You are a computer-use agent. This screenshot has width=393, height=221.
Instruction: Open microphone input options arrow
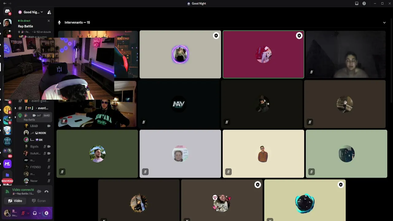pos(28,213)
